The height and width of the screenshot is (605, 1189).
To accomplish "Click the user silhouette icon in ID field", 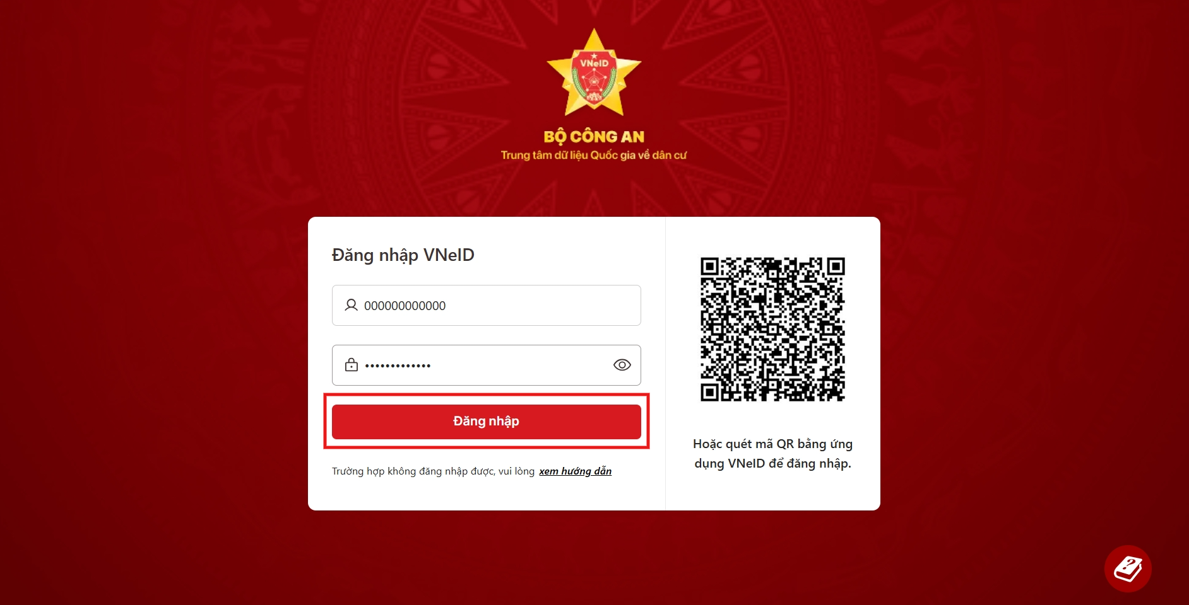I will pyautogui.click(x=351, y=305).
